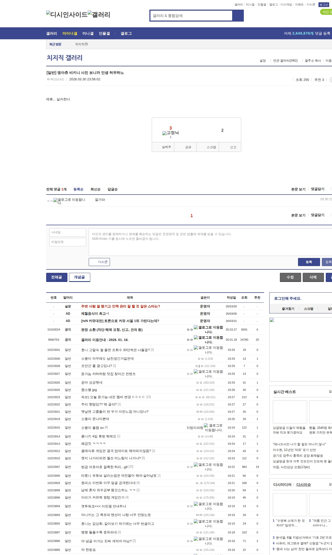Toggle the green 야간 모드 night mode switch
332x555 pixels.
(326, 12)
